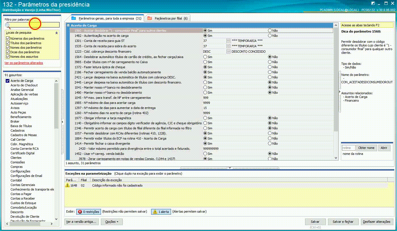Click Desfazer alterações button
The width and height of the screenshot is (397, 231).
(377, 222)
